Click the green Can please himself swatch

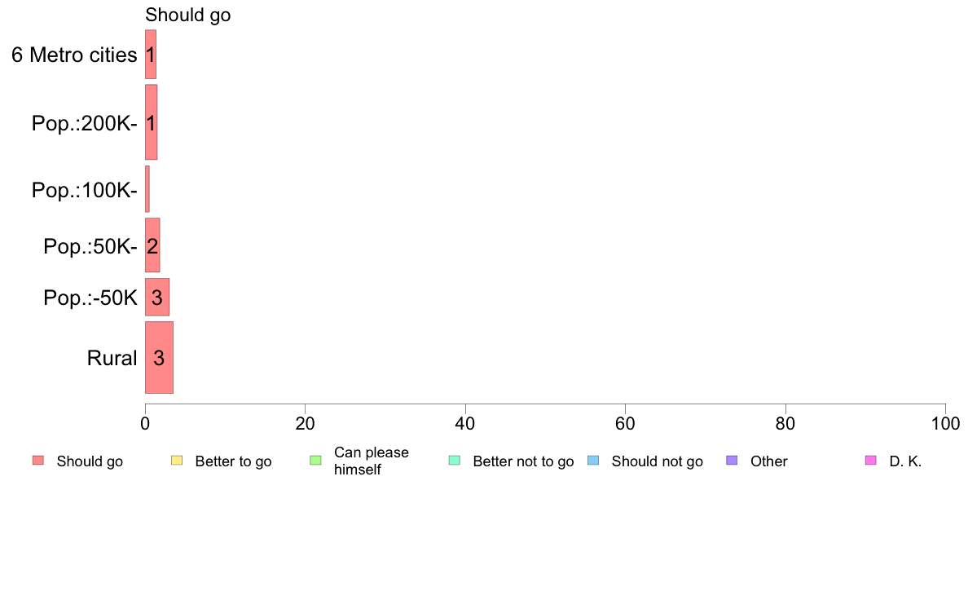[315, 461]
